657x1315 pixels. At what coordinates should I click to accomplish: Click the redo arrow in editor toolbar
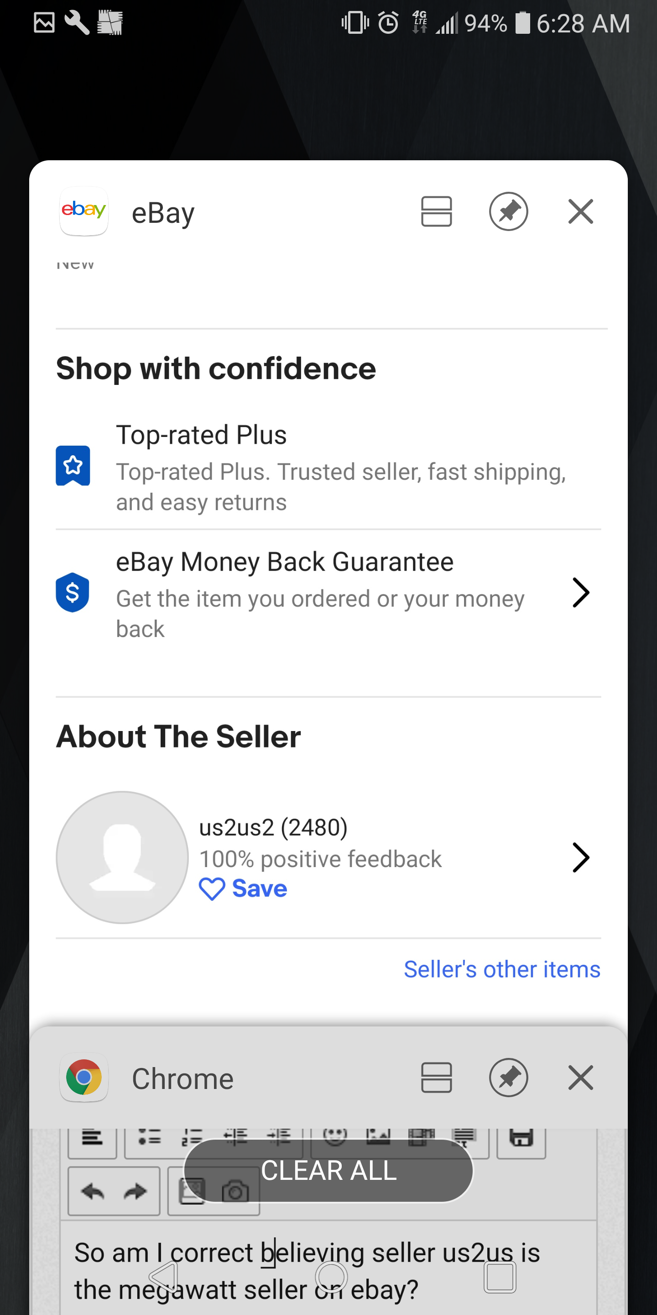(x=135, y=1192)
